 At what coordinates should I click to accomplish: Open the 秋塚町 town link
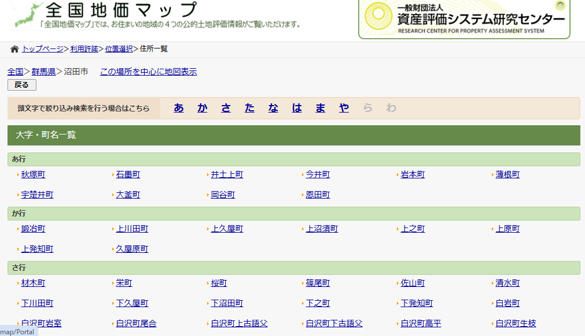pos(33,174)
